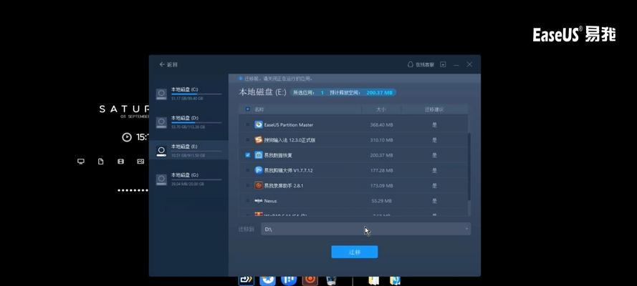The width and height of the screenshot is (637, 286).
Task: Select 本地磁盘 (C:) in the sidebar
Action: 188,94
